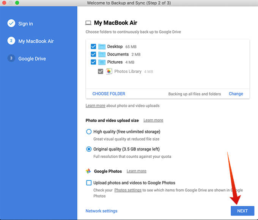Click the Sign in checkmark icon
This screenshot has width=258, height=220.
pos(11,24)
